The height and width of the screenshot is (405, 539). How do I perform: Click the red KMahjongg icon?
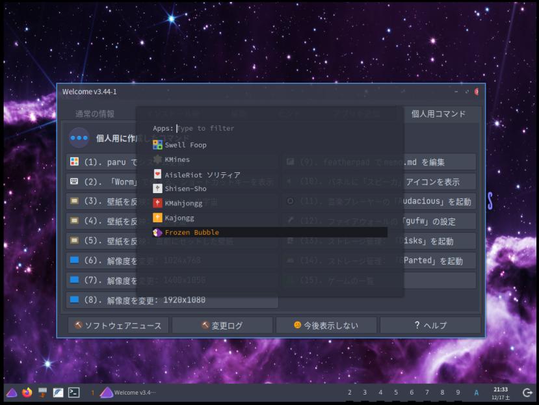coord(157,203)
